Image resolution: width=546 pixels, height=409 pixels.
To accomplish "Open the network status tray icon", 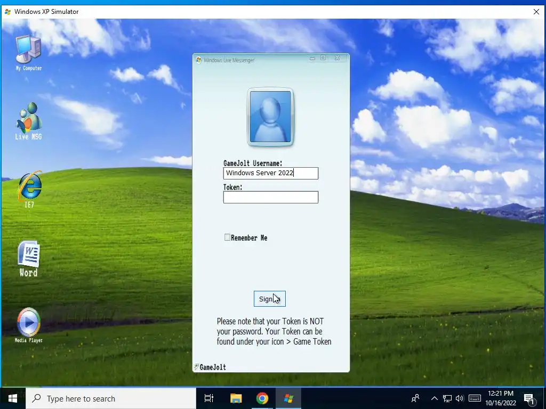I will coord(447,398).
